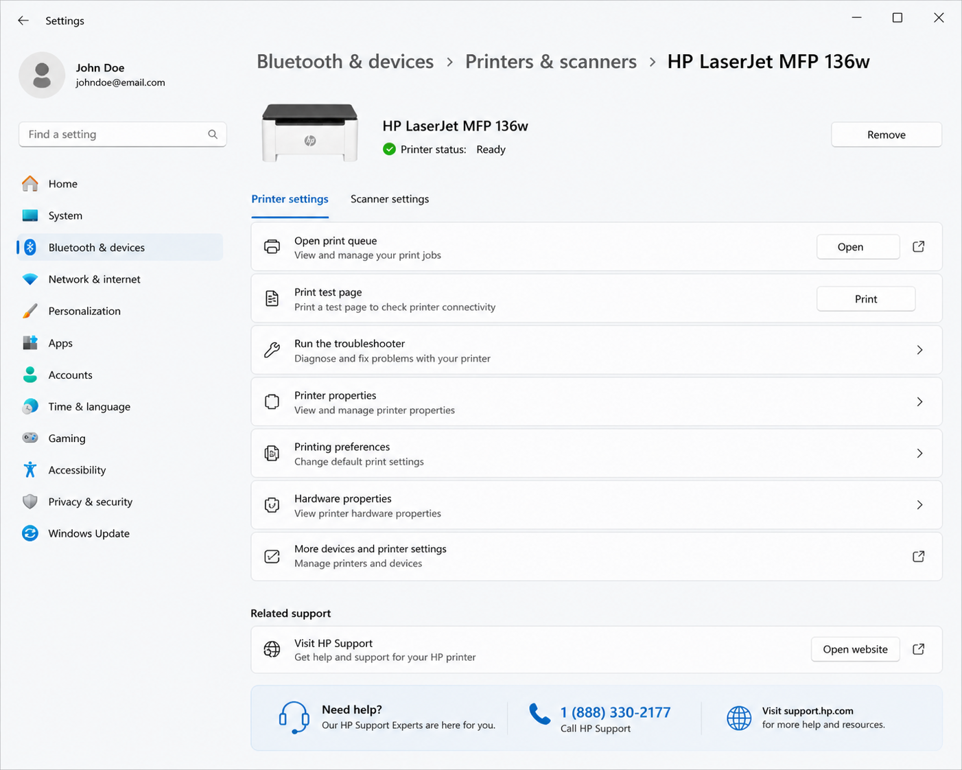Click the Need help headset icon

tap(294, 718)
